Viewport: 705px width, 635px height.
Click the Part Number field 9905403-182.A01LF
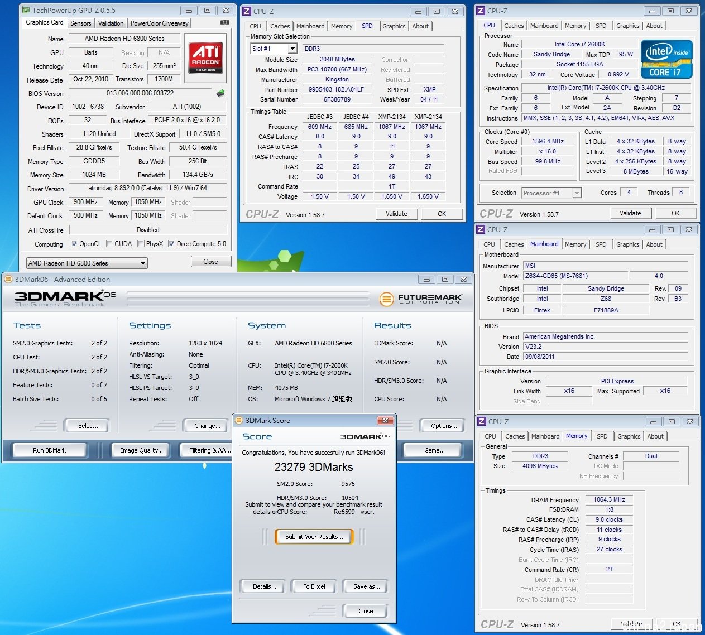[x=337, y=89]
